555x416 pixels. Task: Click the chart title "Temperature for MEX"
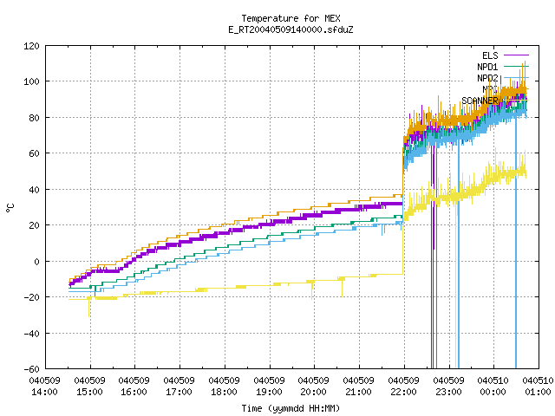point(291,18)
